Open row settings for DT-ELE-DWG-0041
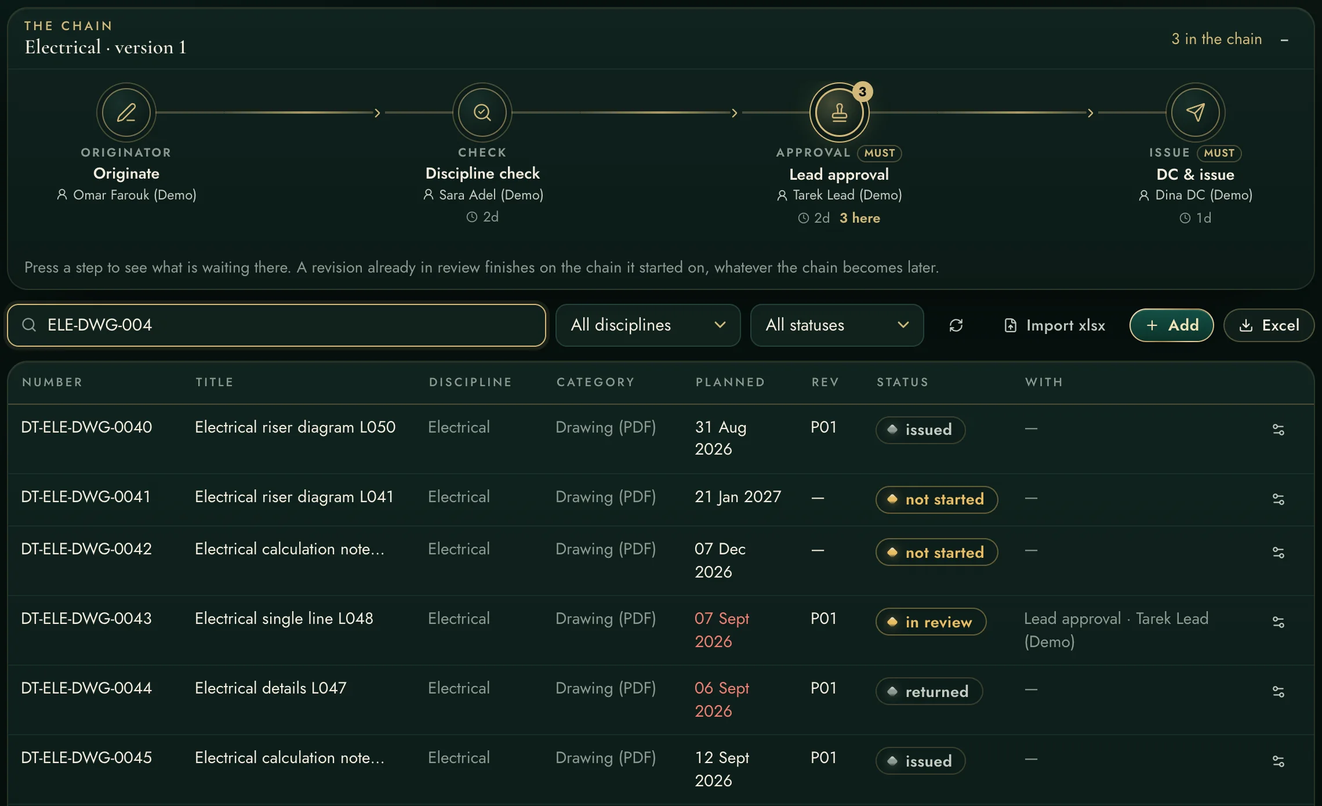Viewport: 1322px width, 806px height. (x=1279, y=499)
